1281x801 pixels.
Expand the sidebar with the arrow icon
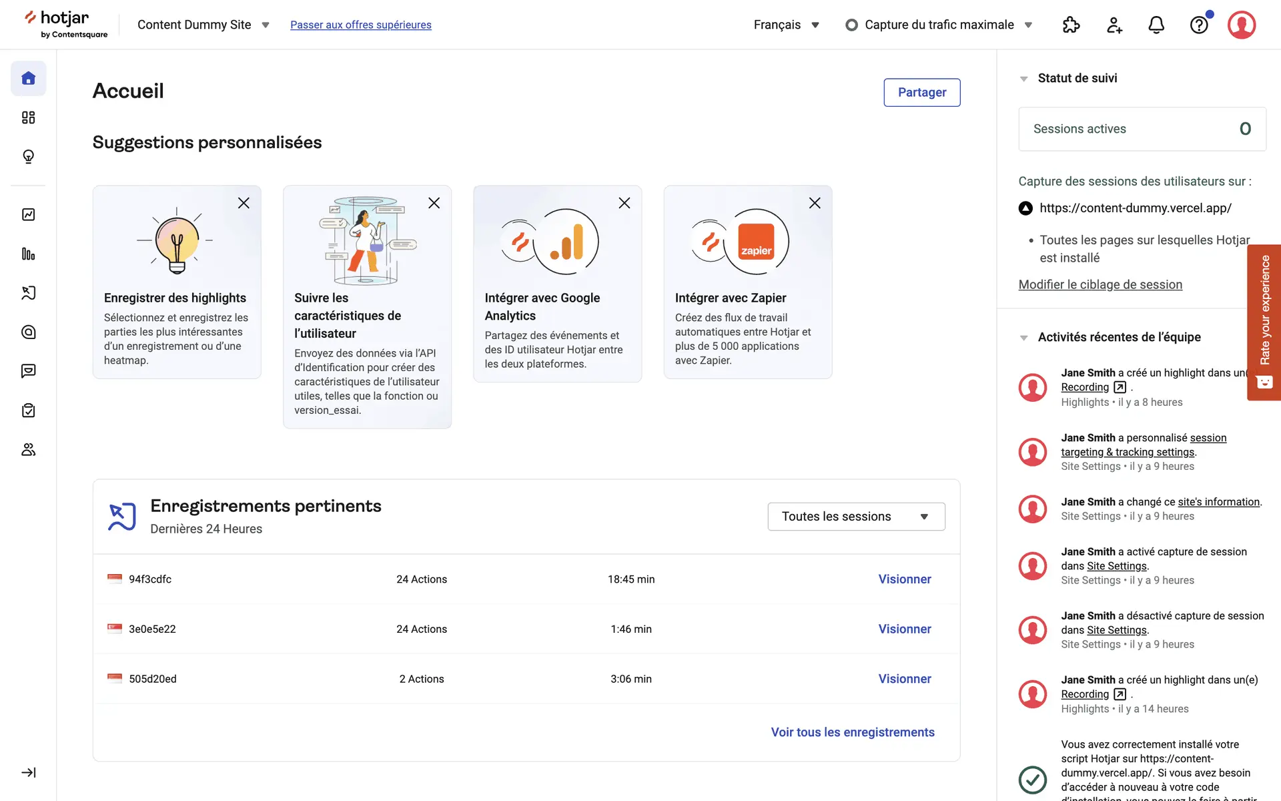coord(28,772)
